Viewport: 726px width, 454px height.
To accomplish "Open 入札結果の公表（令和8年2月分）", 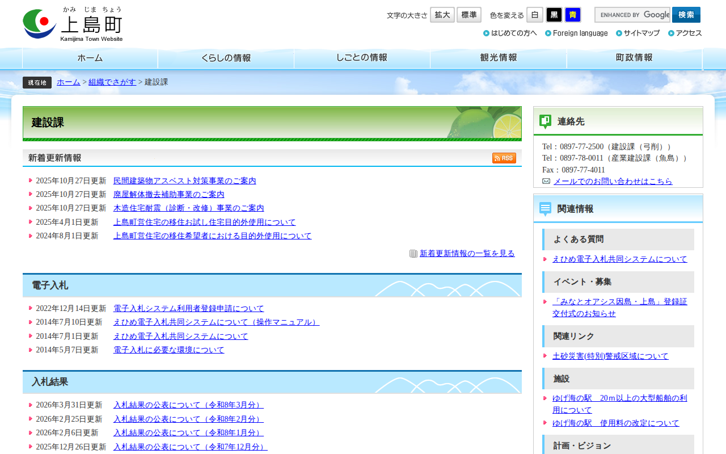I will (189, 419).
